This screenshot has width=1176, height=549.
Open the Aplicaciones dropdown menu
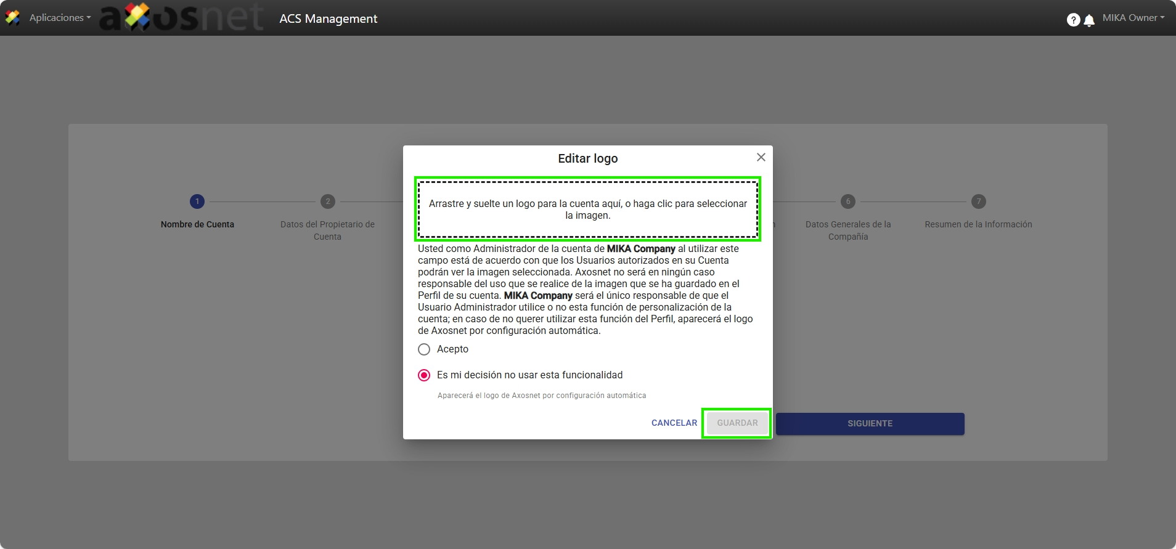click(x=60, y=18)
